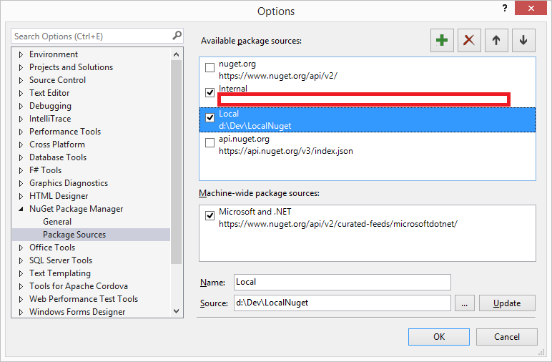
Task: Expand the Database Tools node
Action: click(21, 157)
